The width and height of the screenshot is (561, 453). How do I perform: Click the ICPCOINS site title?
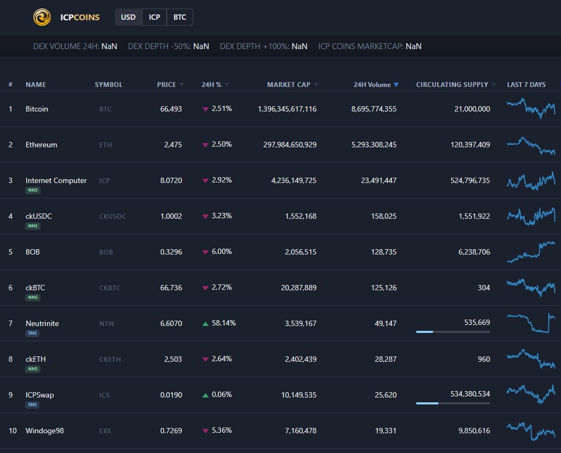click(x=80, y=17)
